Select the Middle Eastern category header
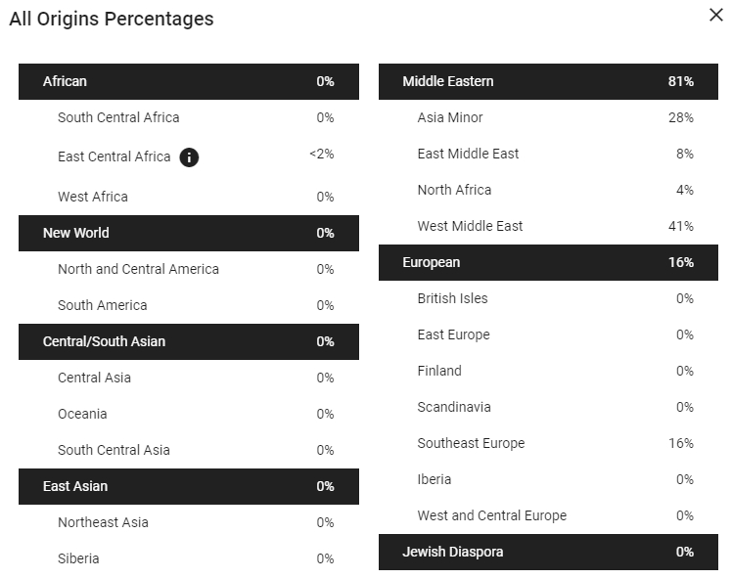Viewport: 732px width, 579px height. click(548, 81)
